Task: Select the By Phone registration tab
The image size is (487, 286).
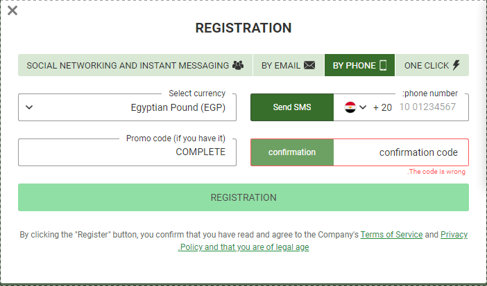Action: coord(359,65)
